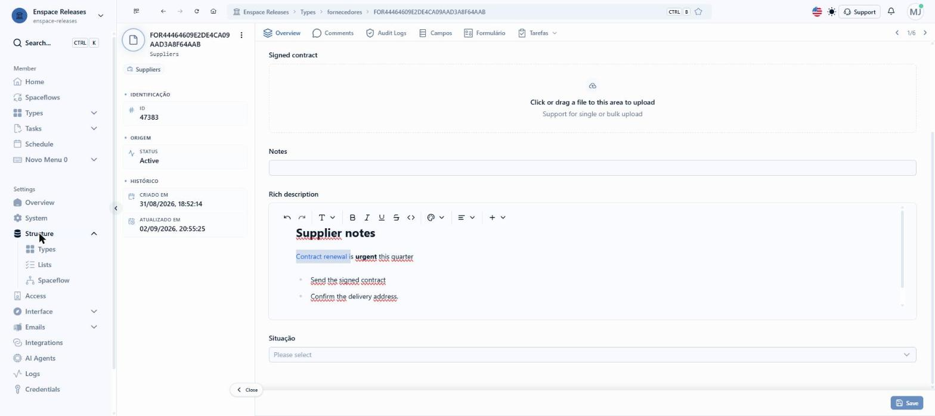Save the record

point(907,403)
